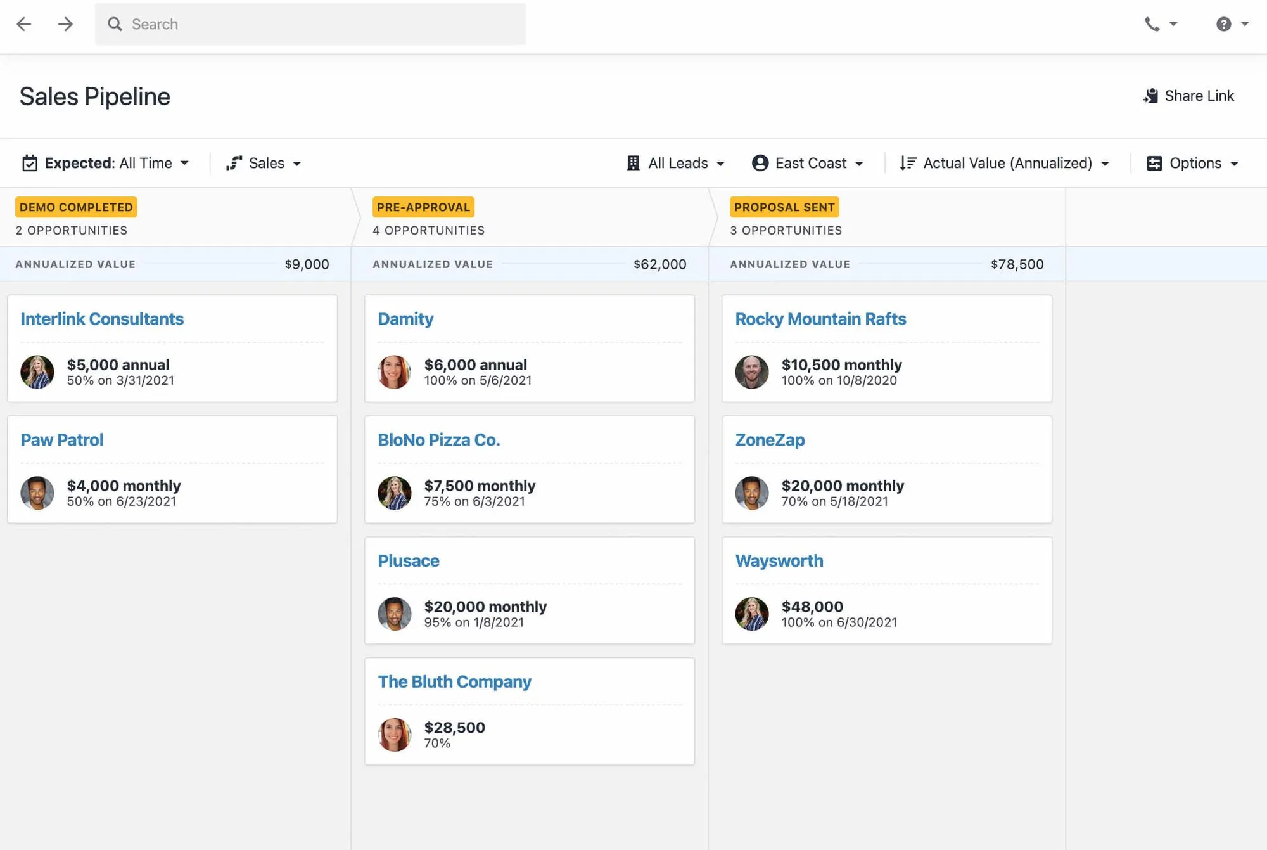Click the back navigation arrow
Screen dimensions: 1267x850
click(x=24, y=24)
